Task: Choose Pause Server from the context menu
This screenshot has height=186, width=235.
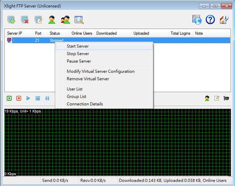Action: 104,61
